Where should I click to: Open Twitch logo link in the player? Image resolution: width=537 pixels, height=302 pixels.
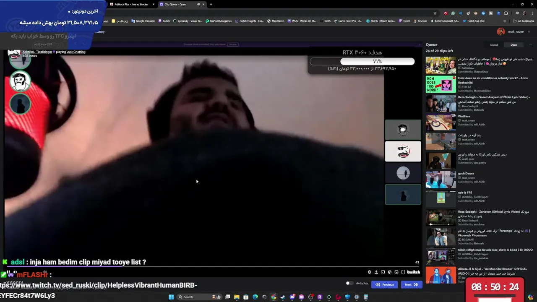[413, 272]
